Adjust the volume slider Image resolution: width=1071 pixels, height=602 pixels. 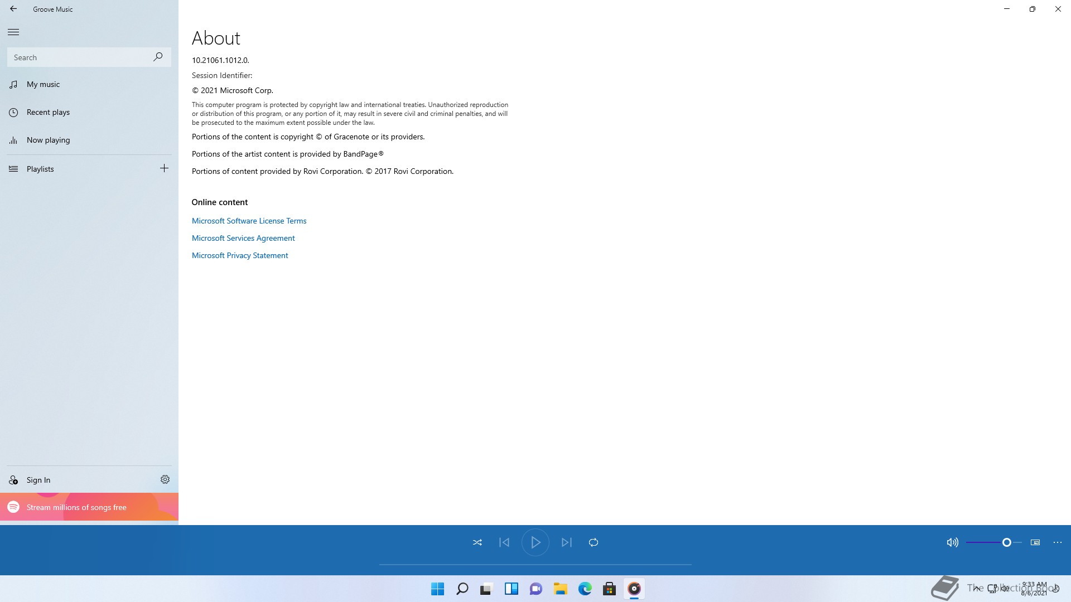click(x=994, y=542)
